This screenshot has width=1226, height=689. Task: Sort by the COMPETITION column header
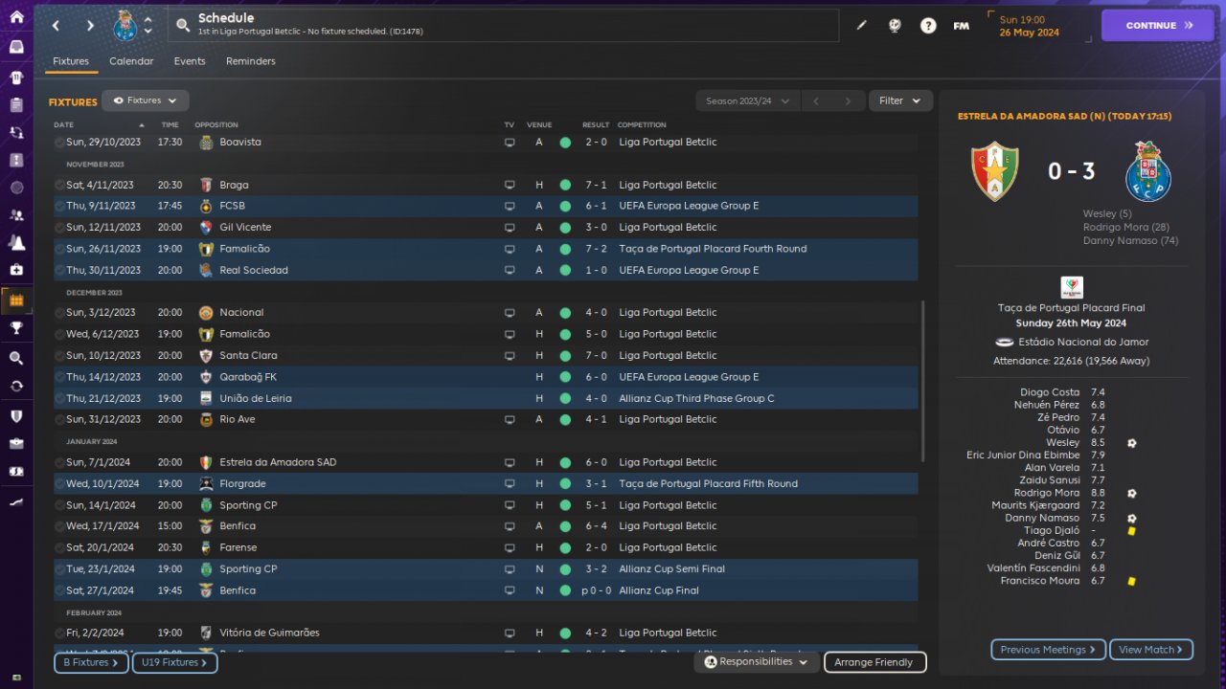click(x=642, y=125)
